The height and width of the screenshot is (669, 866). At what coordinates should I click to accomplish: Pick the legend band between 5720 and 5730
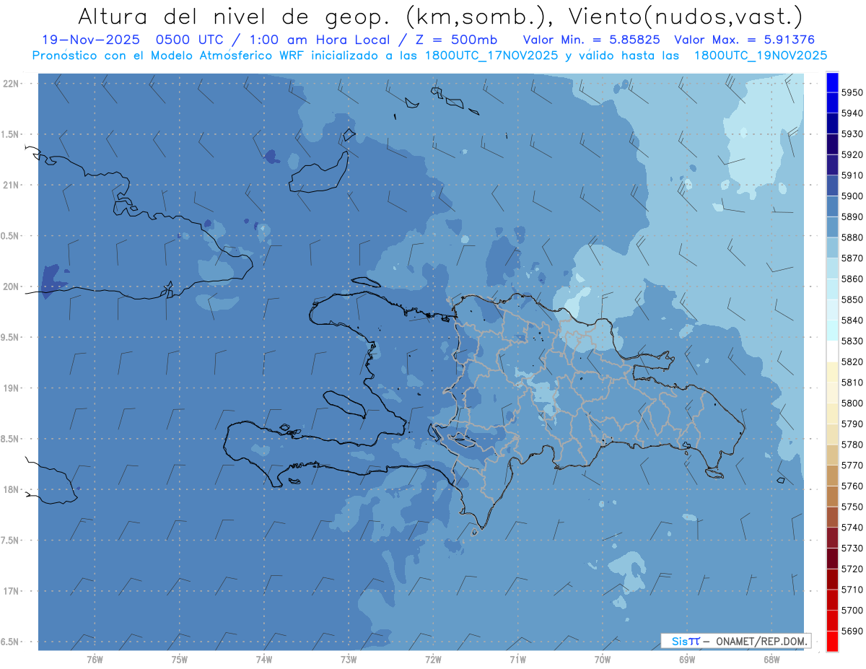click(x=832, y=558)
